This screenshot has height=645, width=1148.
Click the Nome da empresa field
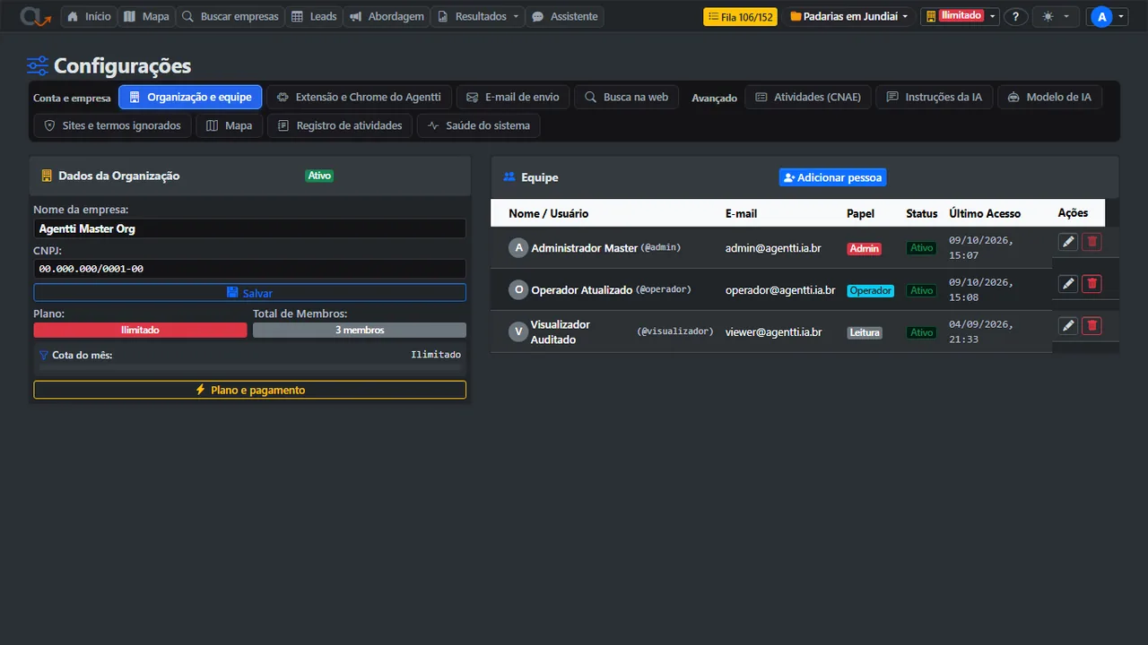click(x=249, y=228)
